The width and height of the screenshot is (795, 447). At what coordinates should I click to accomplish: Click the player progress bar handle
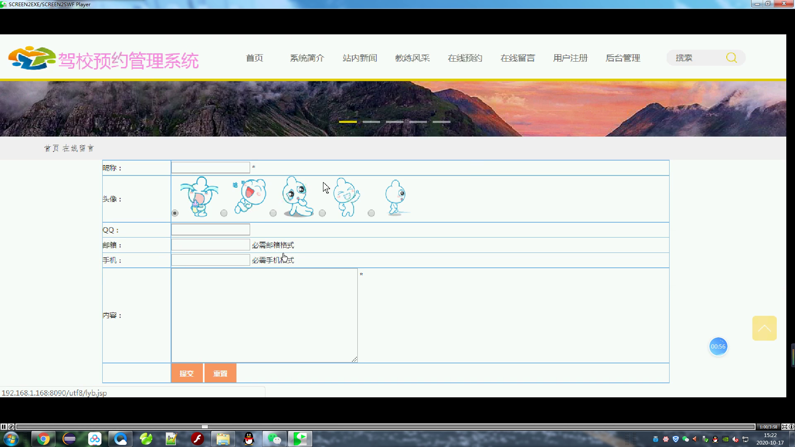205,427
